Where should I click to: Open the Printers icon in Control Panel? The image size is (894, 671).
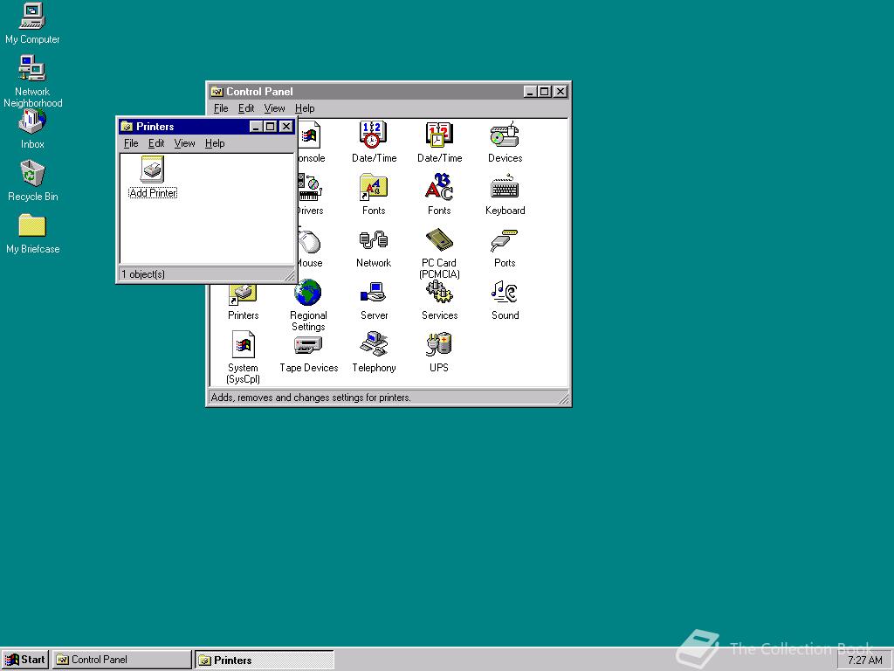(244, 303)
